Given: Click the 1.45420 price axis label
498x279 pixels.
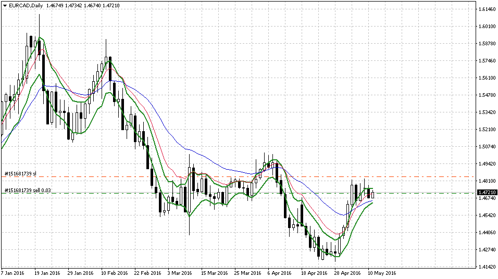Looking at the screenshot, I should point(487,215).
